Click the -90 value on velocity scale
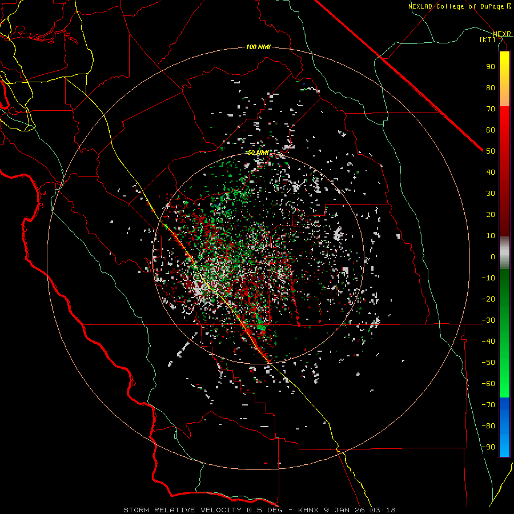Viewport: 514px width, 514px height. coord(488,447)
